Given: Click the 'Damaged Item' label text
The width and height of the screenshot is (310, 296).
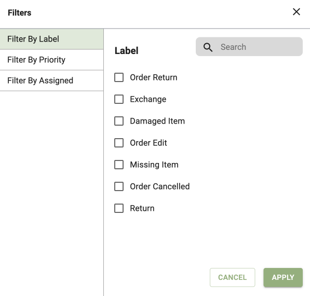Looking at the screenshot, I should click(157, 121).
